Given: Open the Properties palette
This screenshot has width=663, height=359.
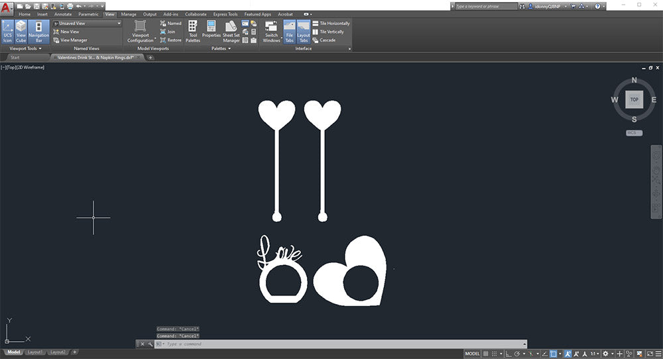Looking at the screenshot, I should coord(211,30).
